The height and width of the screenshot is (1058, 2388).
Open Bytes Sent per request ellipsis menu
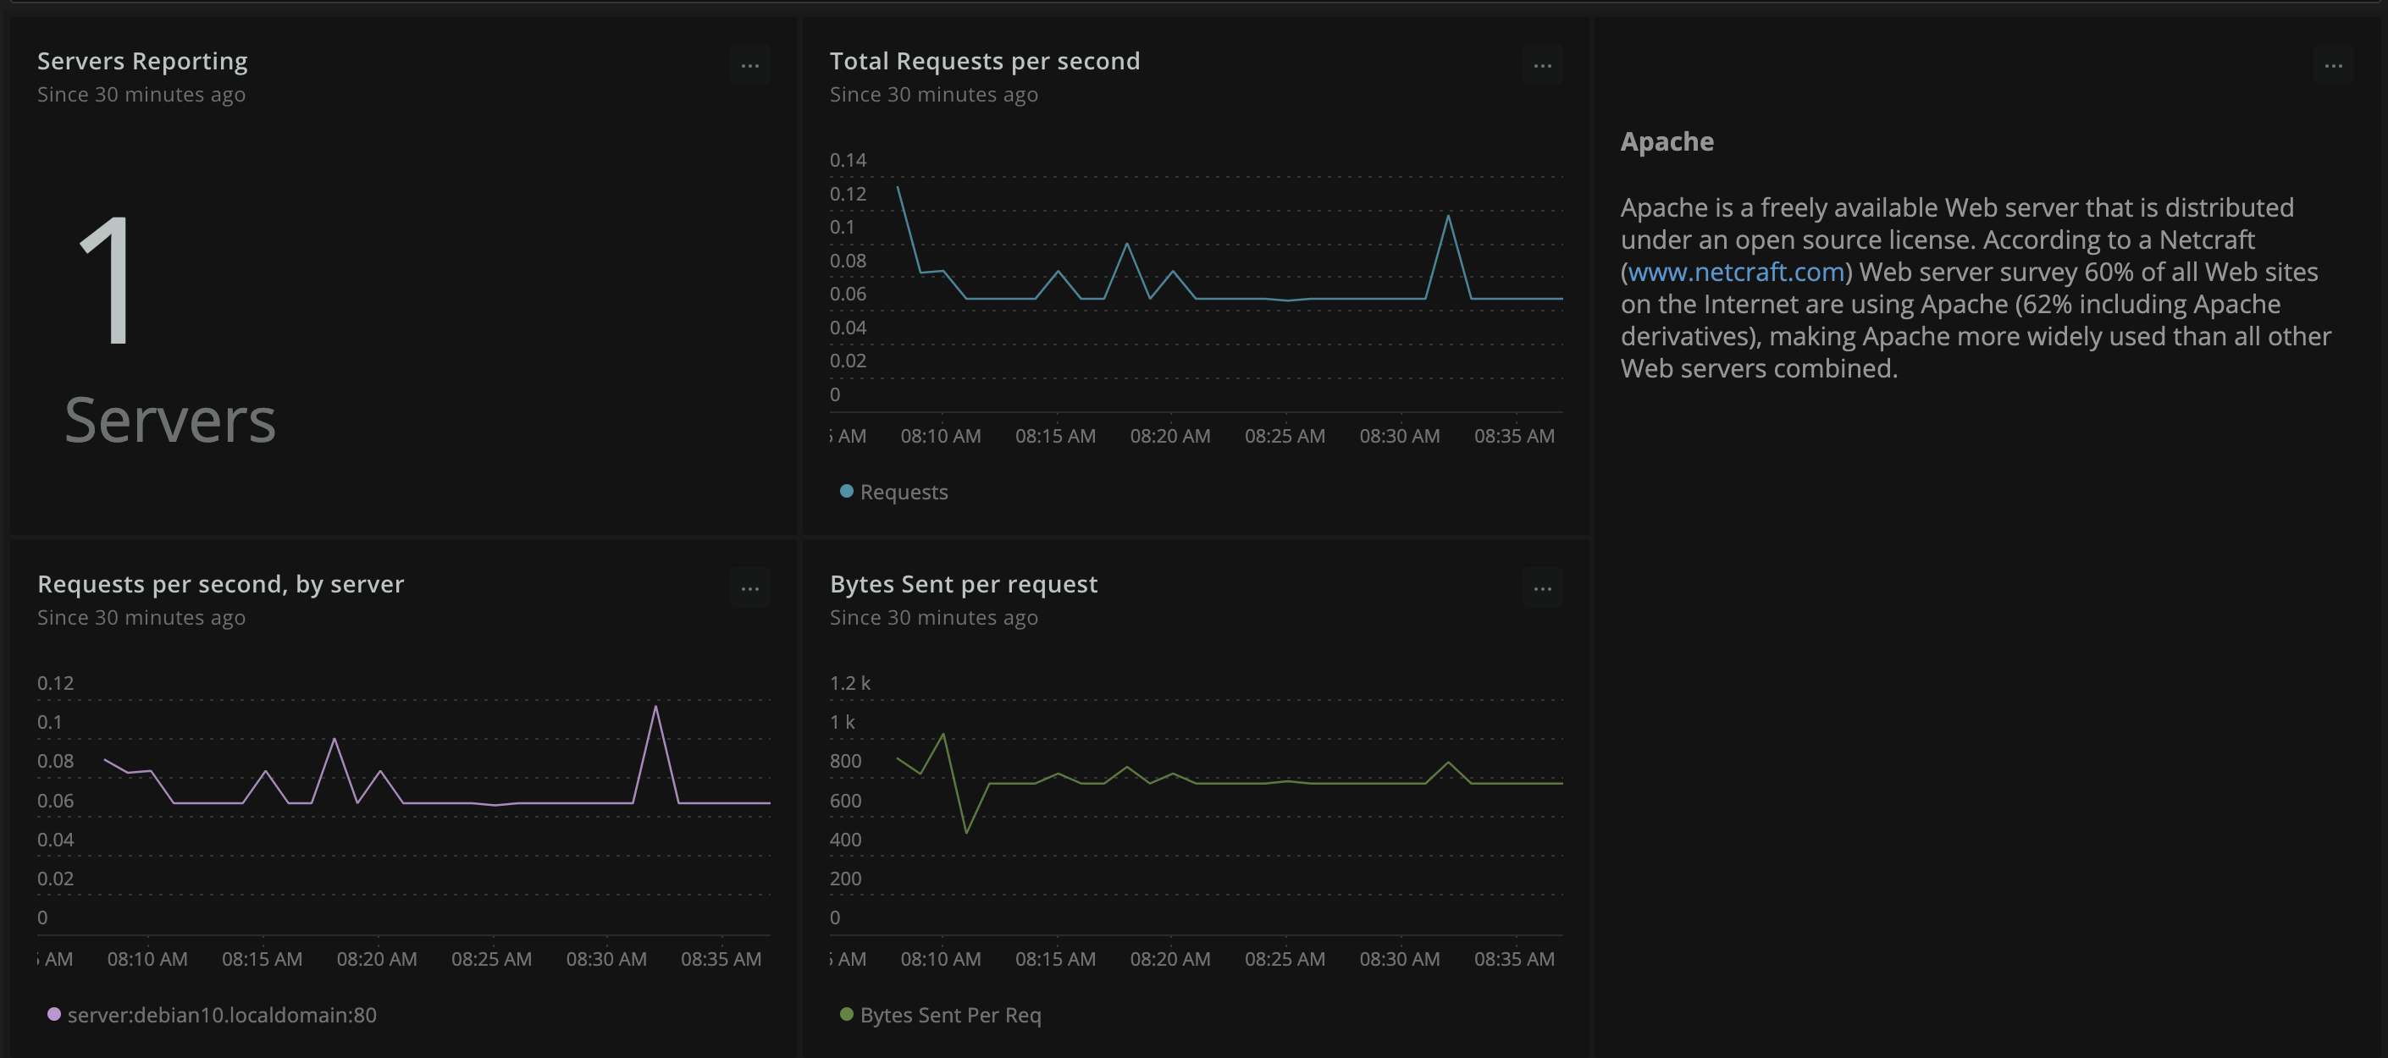click(x=1542, y=589)
